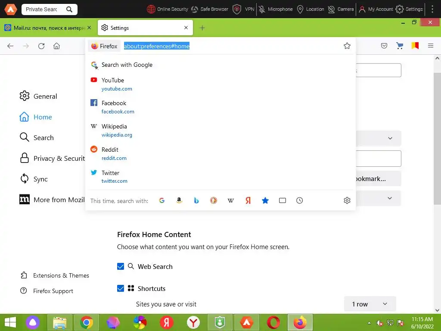This screenshot has height=331, width=441.
Task: Open the Sync settings category
Action: (x=34, y=179)
